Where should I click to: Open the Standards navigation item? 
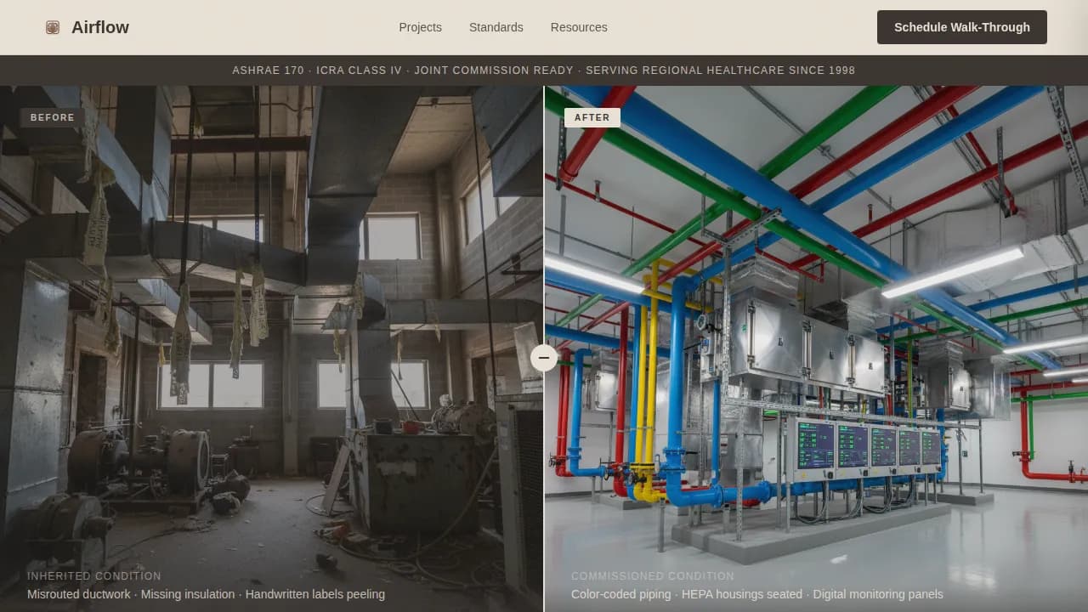pyautogui.click(x=496, y=27)
